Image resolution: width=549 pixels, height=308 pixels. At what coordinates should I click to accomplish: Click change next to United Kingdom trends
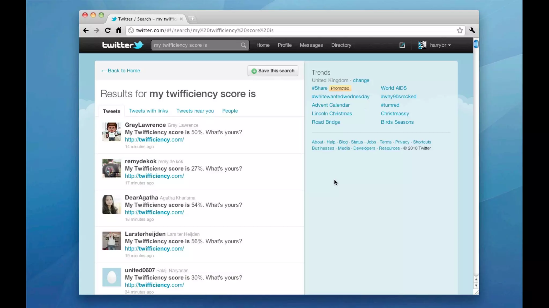pyautogui.click(x=361, y=80)
